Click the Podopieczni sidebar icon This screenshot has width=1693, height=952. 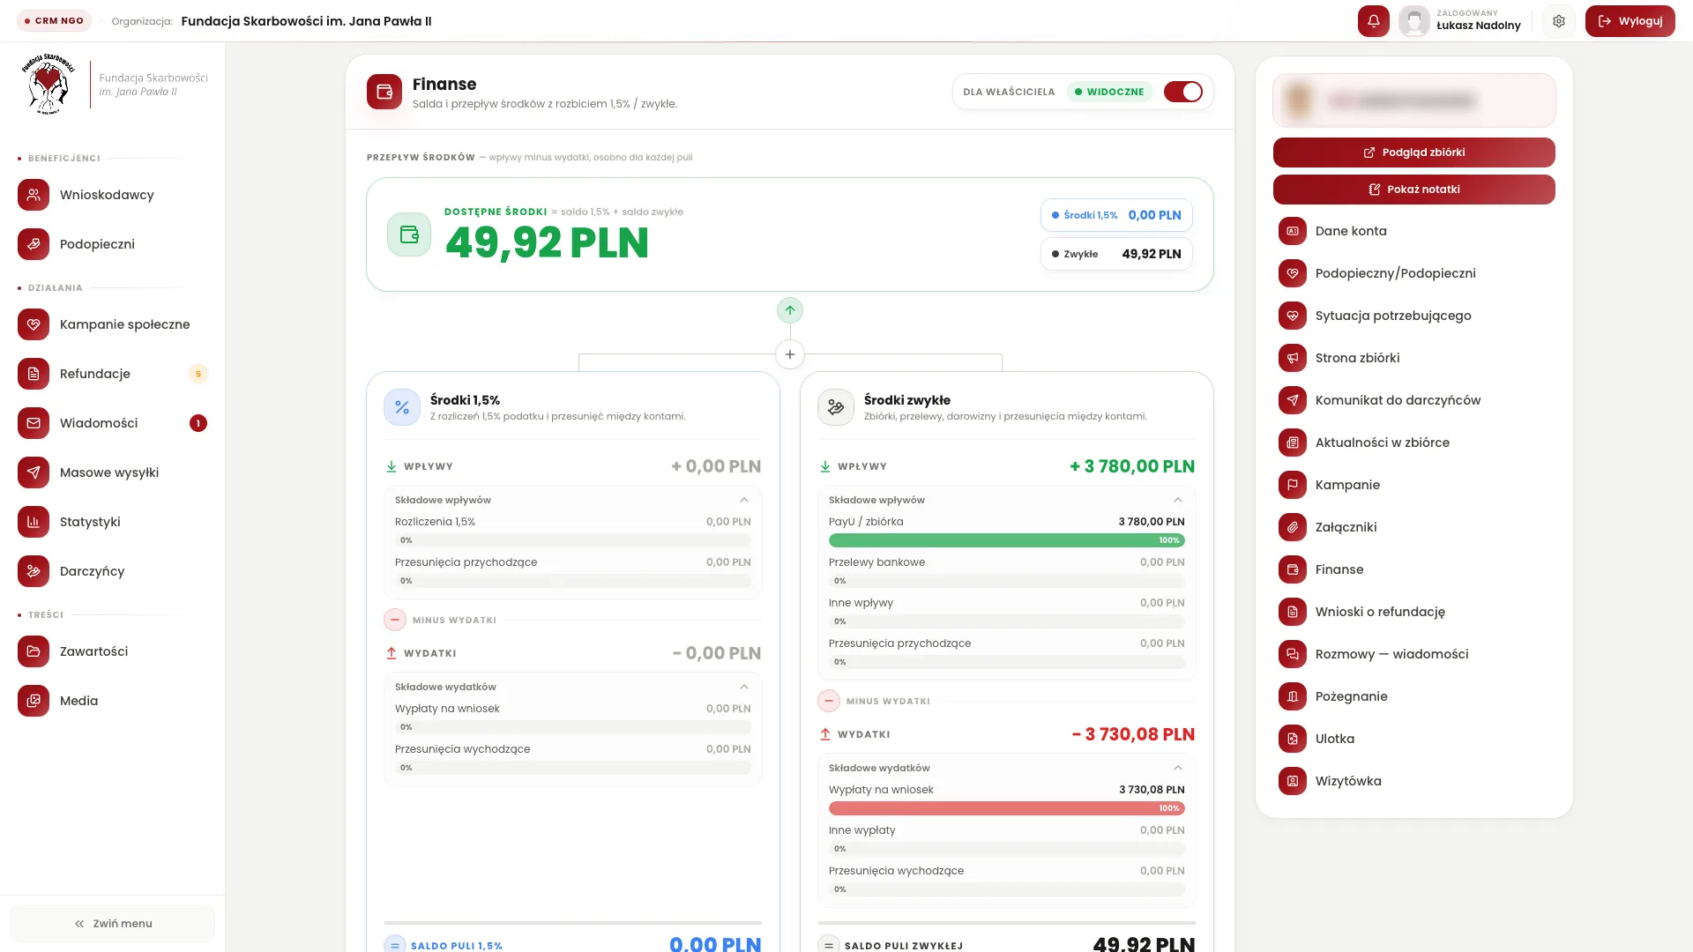pyautogui.click(x=34, y=244)
